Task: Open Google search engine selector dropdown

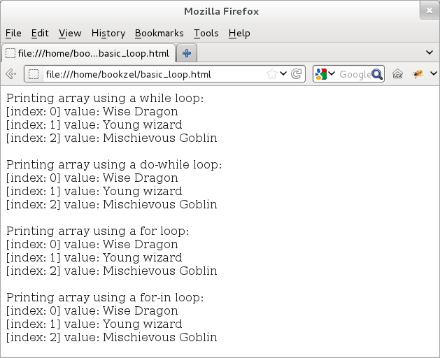Action: click(x=325, y=74)
